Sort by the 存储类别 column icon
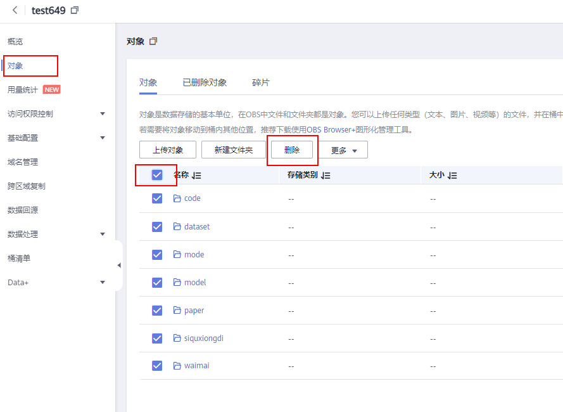The width and height of the screenshot is (563, 412). [x=326, y=176]
